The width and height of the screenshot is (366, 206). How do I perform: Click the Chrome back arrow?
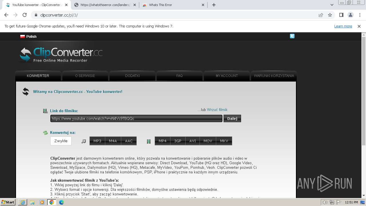6,15
